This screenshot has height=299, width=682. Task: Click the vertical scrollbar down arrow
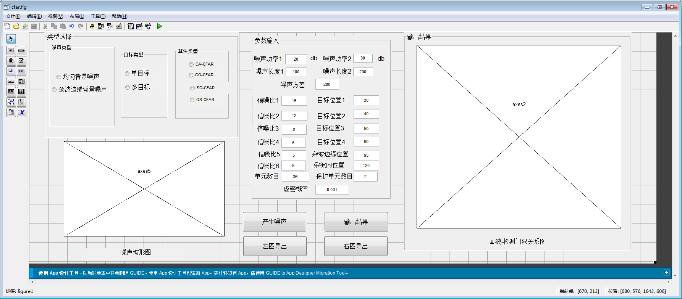[x=676, y=275]
